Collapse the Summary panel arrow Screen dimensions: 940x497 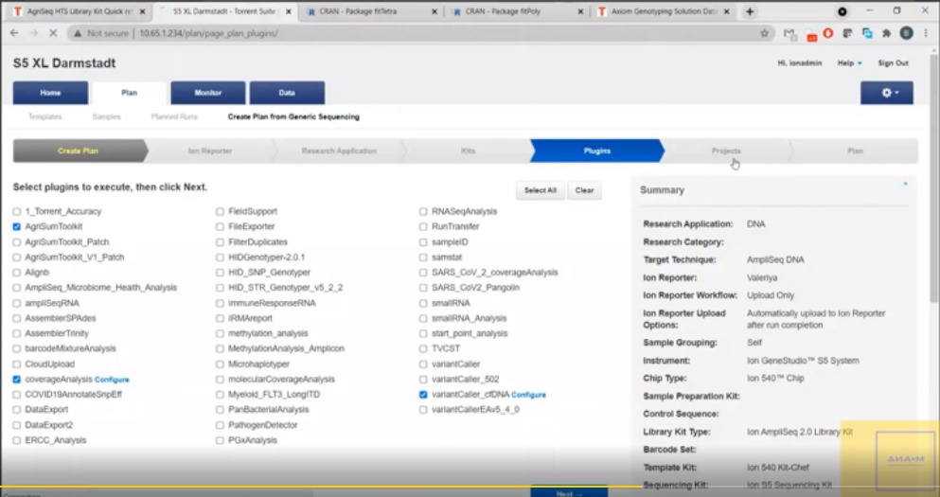(905, 184)
